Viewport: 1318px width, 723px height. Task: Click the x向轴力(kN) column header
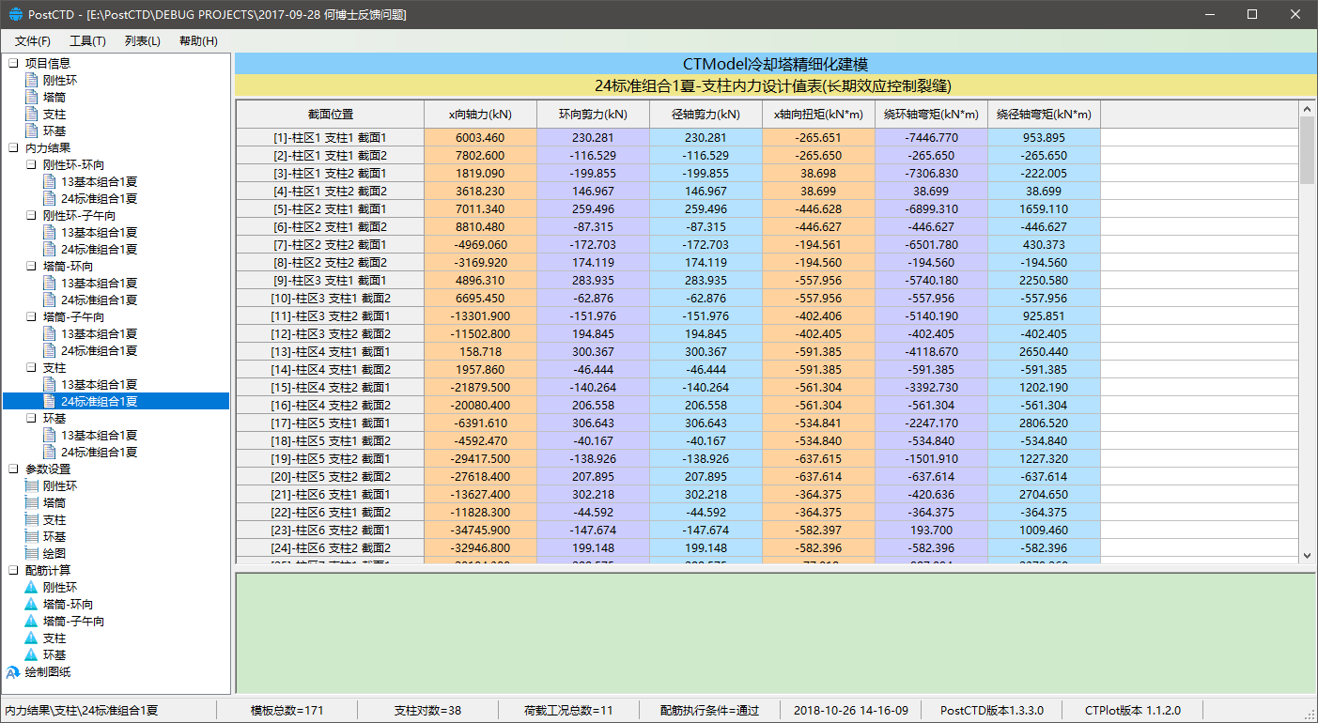[480, 115]
